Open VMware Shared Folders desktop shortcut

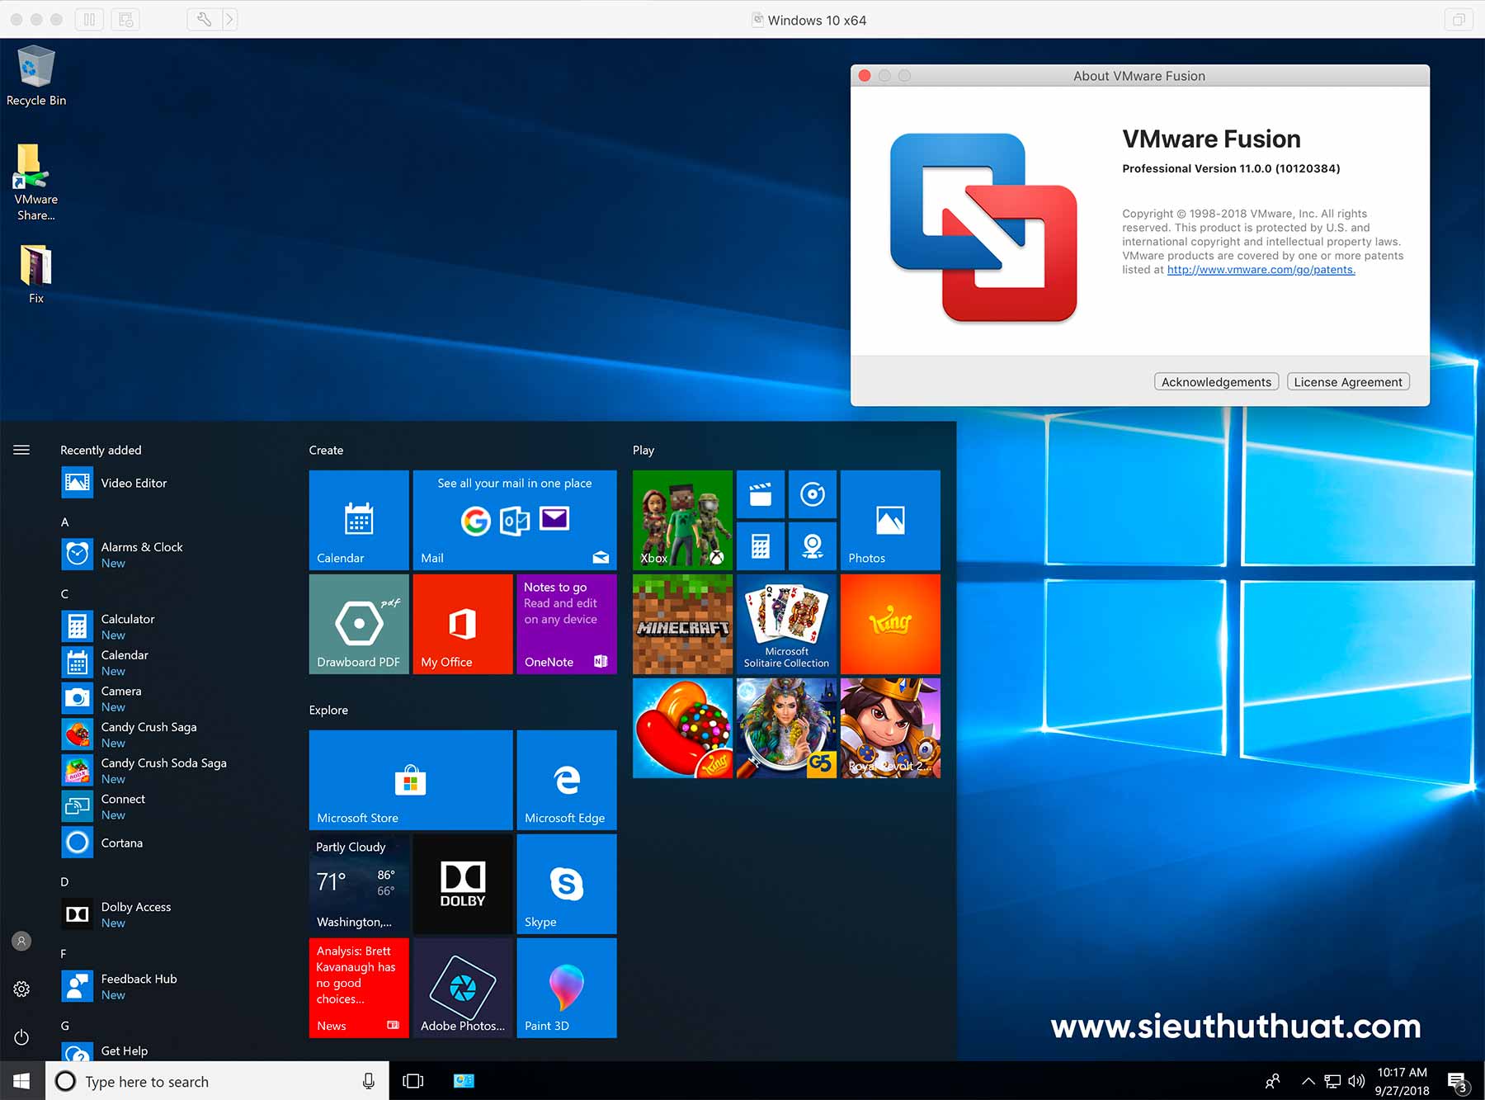click(35, 182)
